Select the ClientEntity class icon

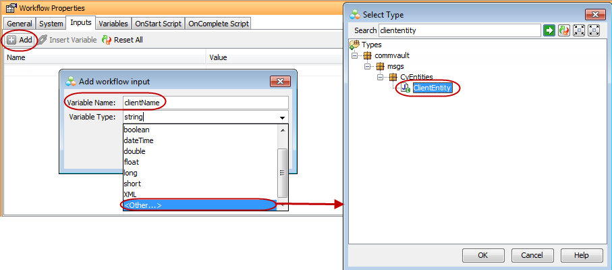coord(406,88)
